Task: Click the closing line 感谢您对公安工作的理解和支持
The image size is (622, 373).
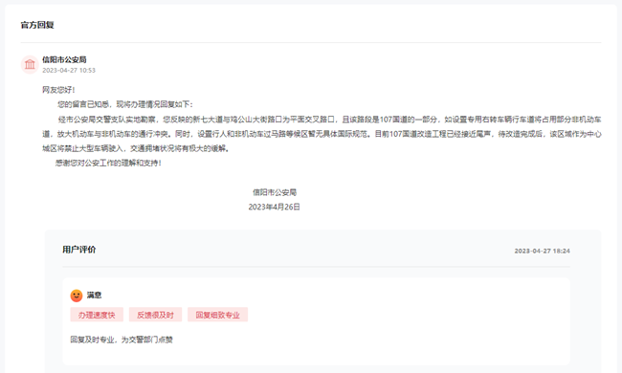Action: [108, 163]
